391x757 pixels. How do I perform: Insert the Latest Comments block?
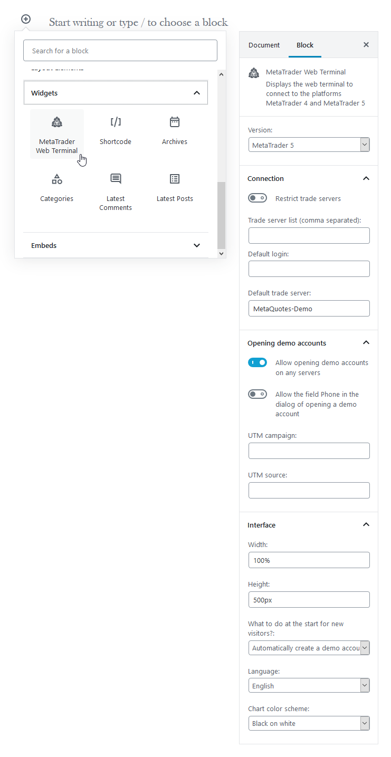(116, 191)
